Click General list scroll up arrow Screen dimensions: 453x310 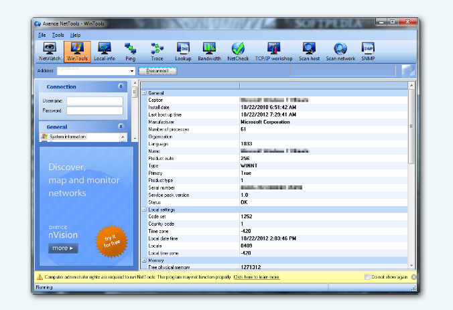pyautogui.click(x=123, y=137)
